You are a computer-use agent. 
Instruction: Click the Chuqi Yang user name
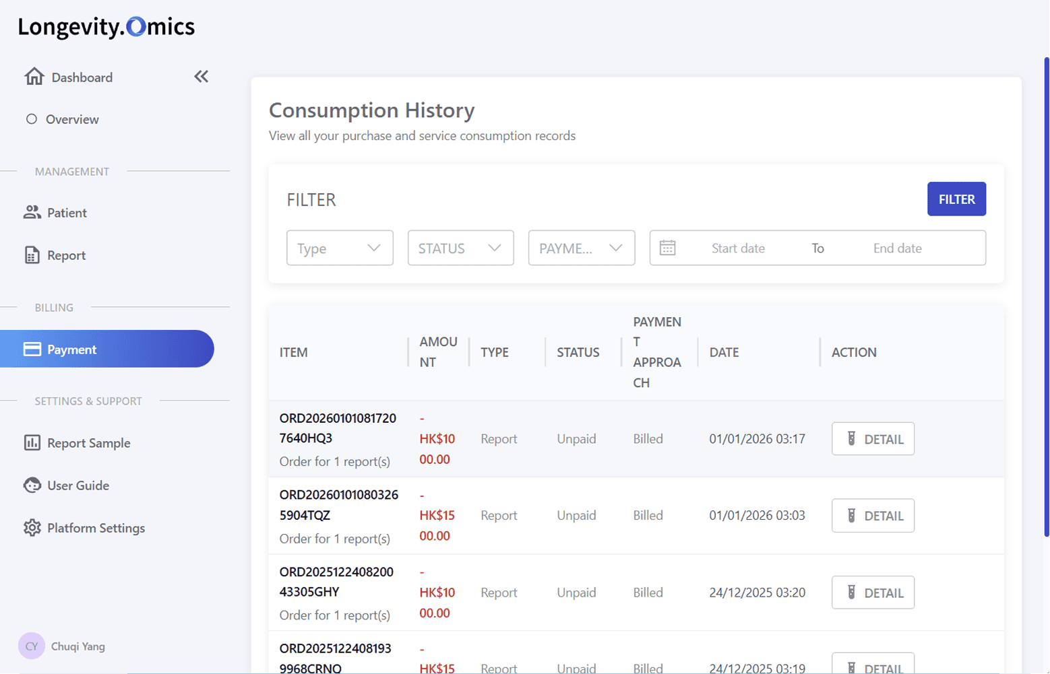(x=78, y=646)
